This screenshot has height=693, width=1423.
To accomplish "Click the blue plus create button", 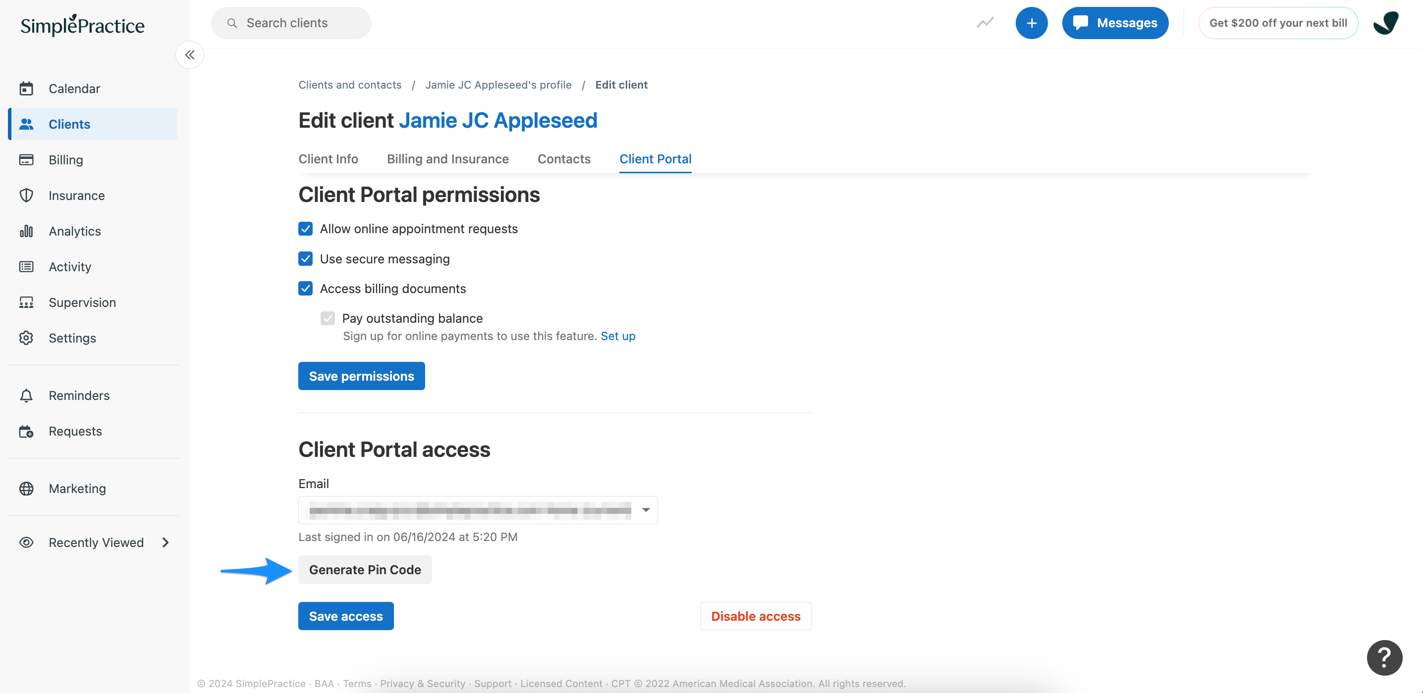I will pos(1031,23).
